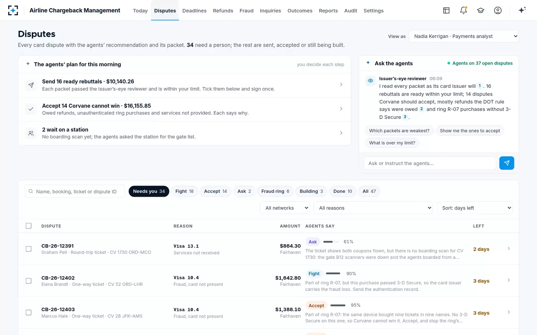Viewport: 537px width, 335px height.
Task: Open the graduation cap help icon
Action: click(x=481, y=10)
